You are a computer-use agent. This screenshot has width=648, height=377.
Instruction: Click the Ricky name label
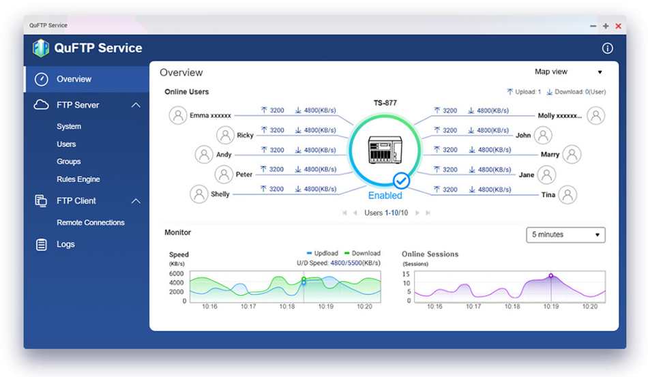point(245,135)
